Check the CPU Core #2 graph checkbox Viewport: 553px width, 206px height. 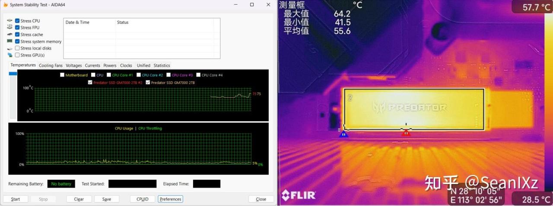139,75
